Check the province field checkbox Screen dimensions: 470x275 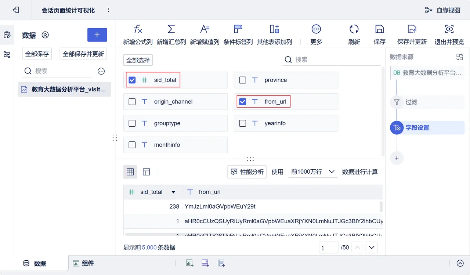click(x=242, y=80)
